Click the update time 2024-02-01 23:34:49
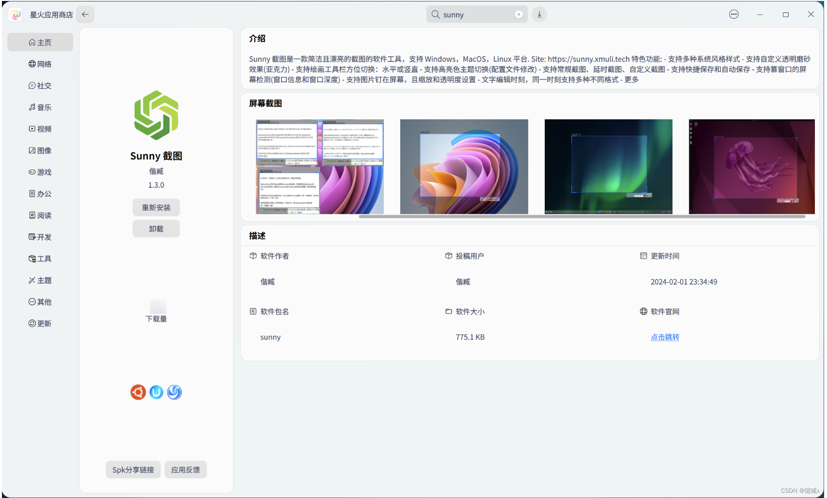Image resolution: width=827 pixels, height=498 pixels. pyautogui.click(x=683, y=282)
